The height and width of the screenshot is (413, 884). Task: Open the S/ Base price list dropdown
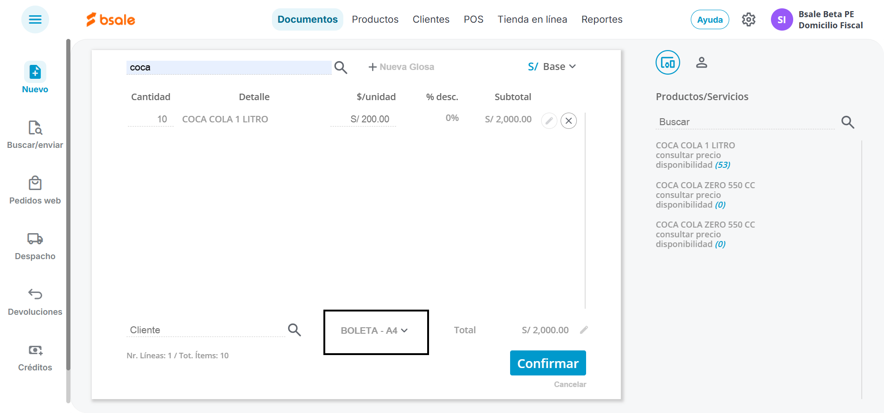(552, 67)
